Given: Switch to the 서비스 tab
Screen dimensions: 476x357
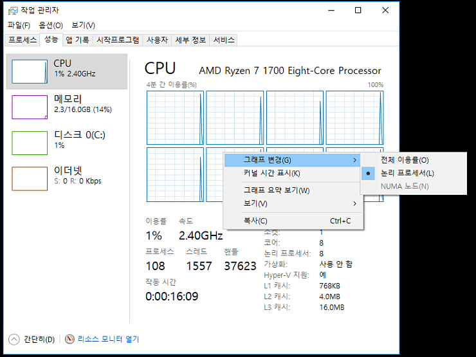Looking at the screenshot, I should 224,40.
